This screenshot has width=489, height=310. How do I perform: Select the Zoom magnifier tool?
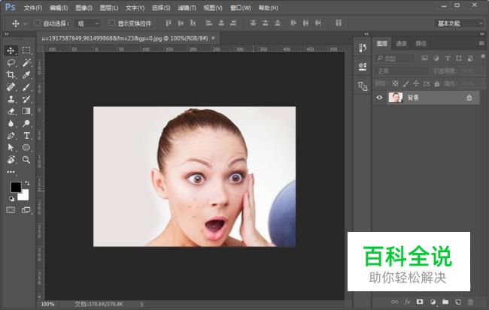pos(26,160)
